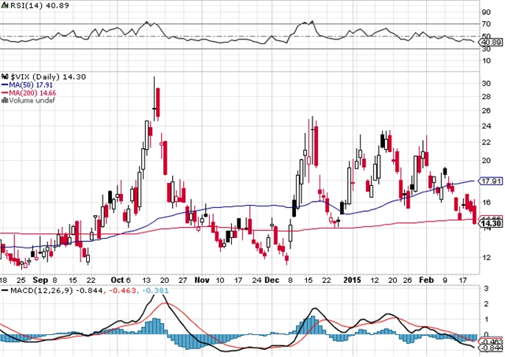Click the red MA(200) legend line

coord(4,91)
